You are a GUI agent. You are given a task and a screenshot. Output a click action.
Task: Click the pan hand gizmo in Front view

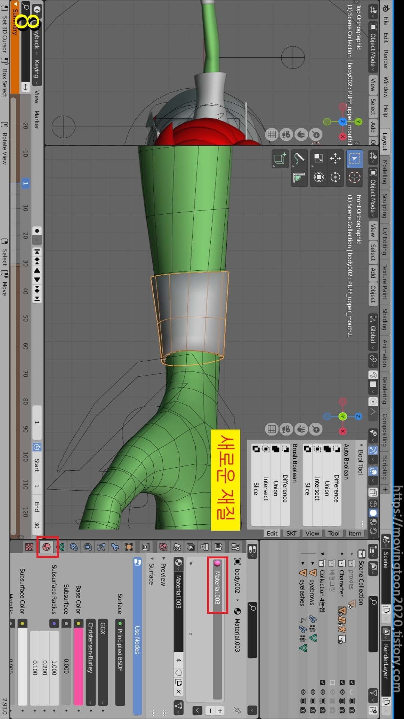[x=301, y=430]
